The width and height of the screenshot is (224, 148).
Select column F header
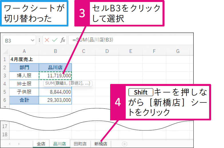154,51
